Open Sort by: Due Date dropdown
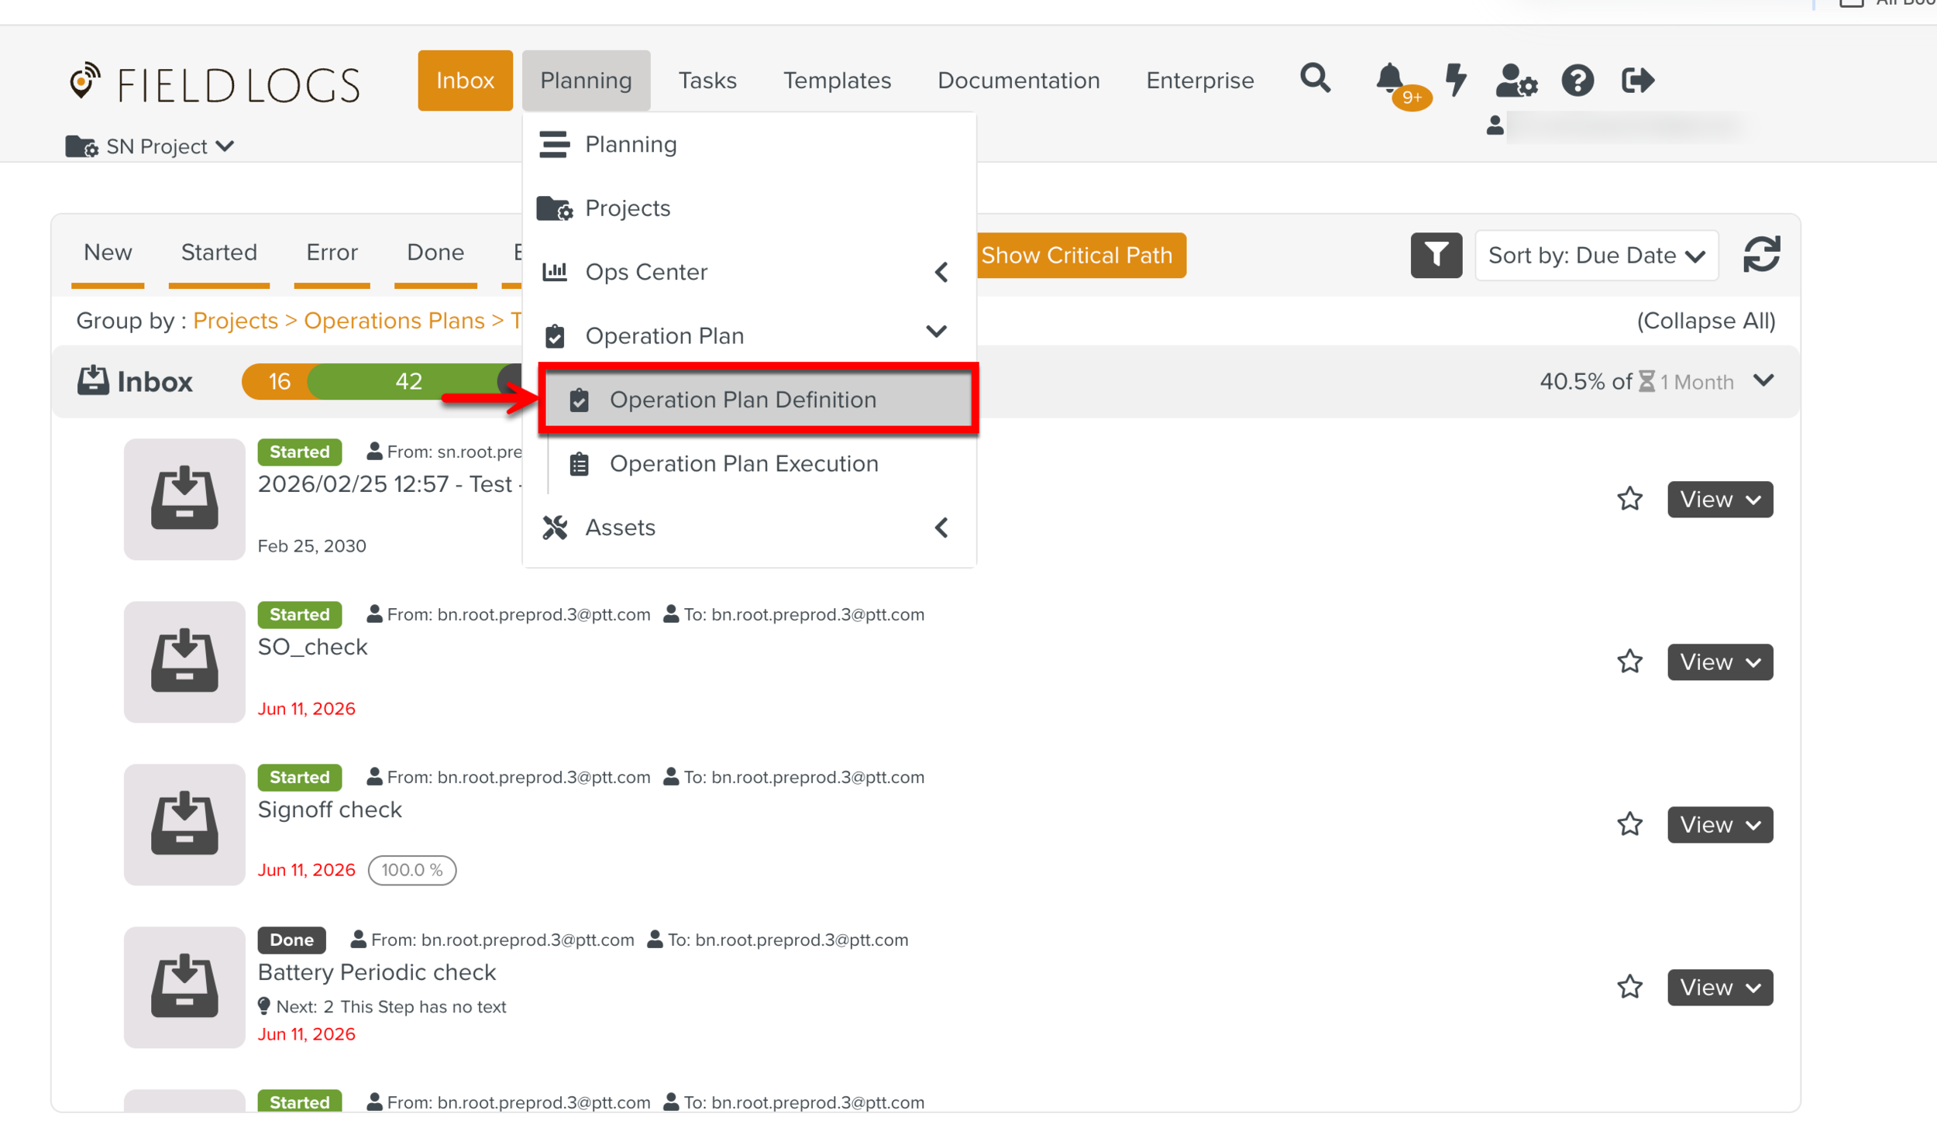Viewport: 1937px width, 1148px height. pyautogui.click(x=1596, y=255)
